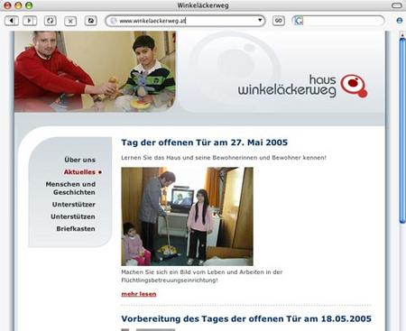406x331 pixels.
Task: Click the green zoom window button
Action: [29, 5]
